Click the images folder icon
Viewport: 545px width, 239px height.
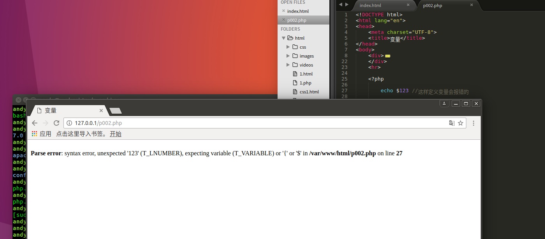(295, 56)
